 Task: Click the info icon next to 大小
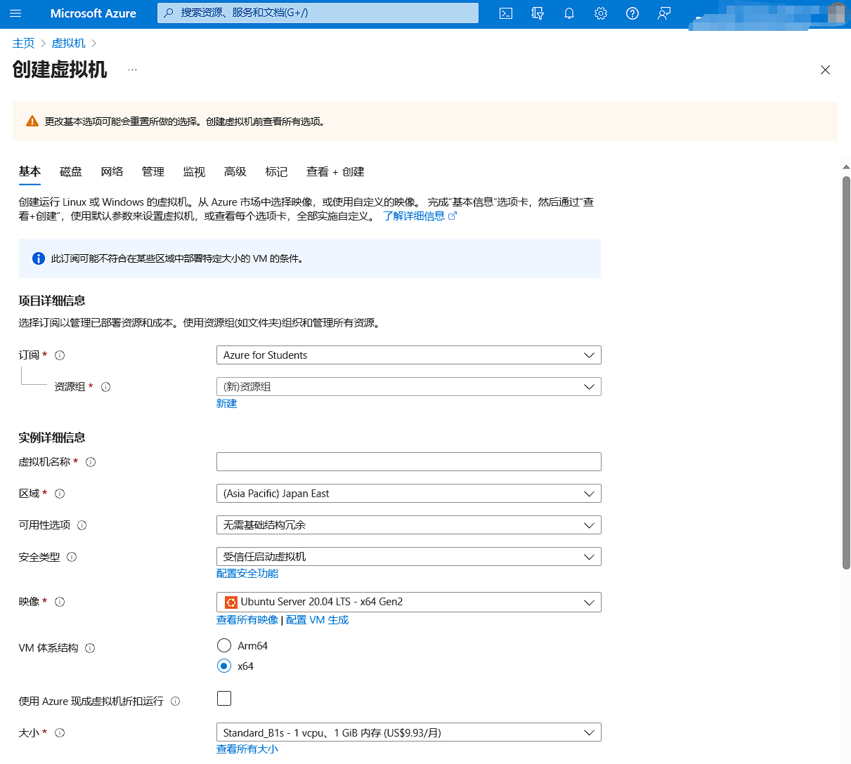[x=60, y=733]
